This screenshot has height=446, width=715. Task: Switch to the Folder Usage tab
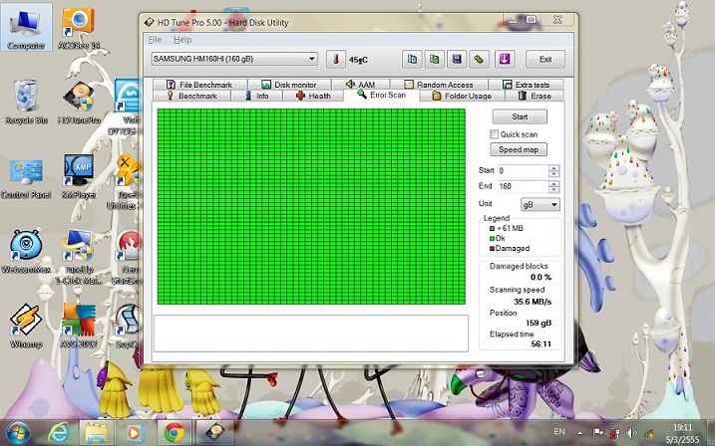pos(461,97)
